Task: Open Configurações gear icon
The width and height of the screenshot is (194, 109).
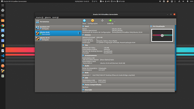Action: pyautogui.click(x=93, y=21)
